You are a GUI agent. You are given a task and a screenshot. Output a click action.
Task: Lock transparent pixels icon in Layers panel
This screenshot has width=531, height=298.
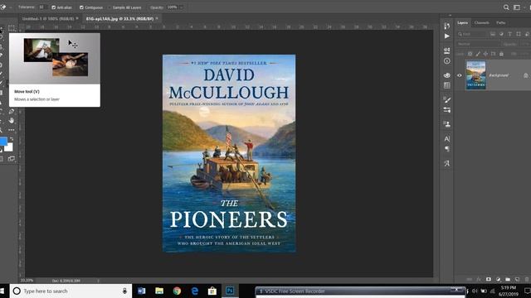[470, 54]
